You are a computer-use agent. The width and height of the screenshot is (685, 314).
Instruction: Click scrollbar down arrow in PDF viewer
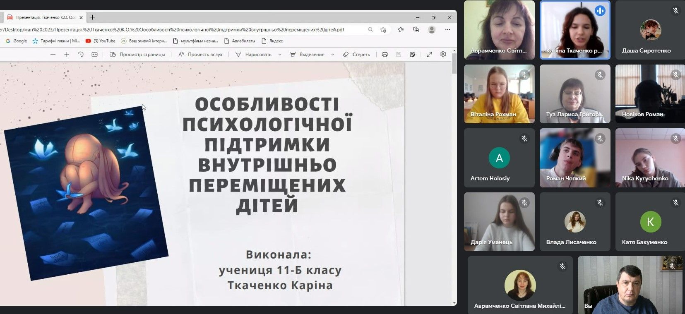(454, 303)
